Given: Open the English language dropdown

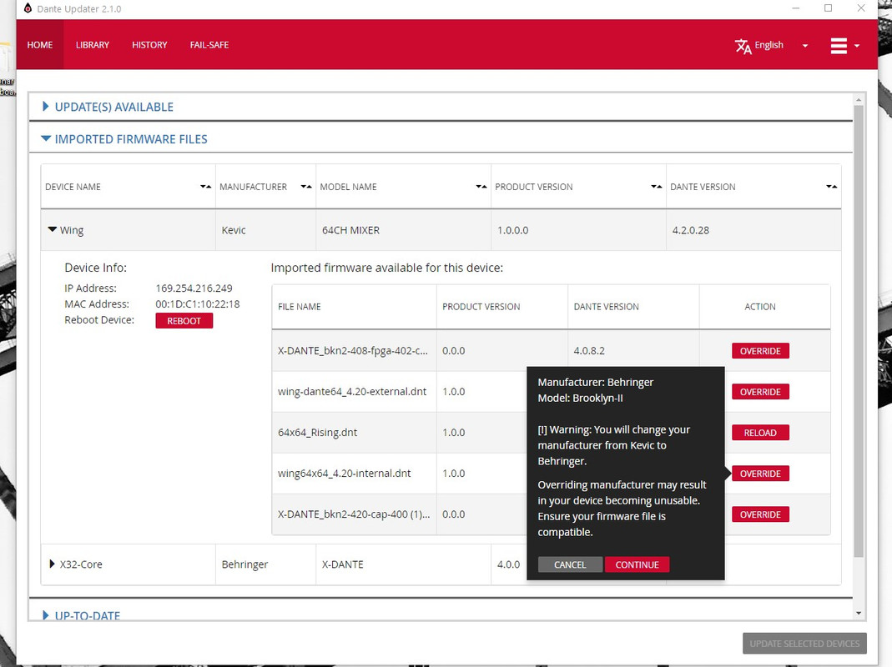Looking at the screenshot, I should pyautogui.click(x=772, y=45).
